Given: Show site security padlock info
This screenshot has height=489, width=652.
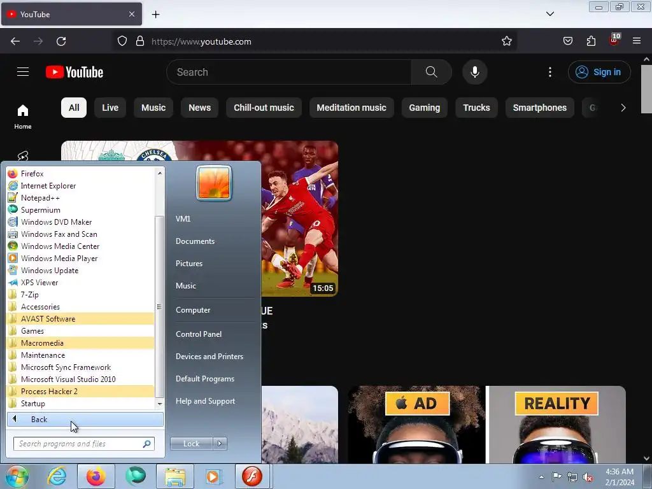Looking at the screenshot, I should pos(140,41).
